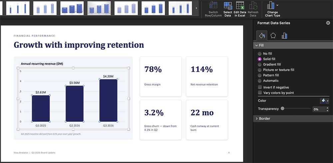Click the Q3 2025 baseline footnote text
The width and height of the screenshot is (333, 163).
click(51, 134)
